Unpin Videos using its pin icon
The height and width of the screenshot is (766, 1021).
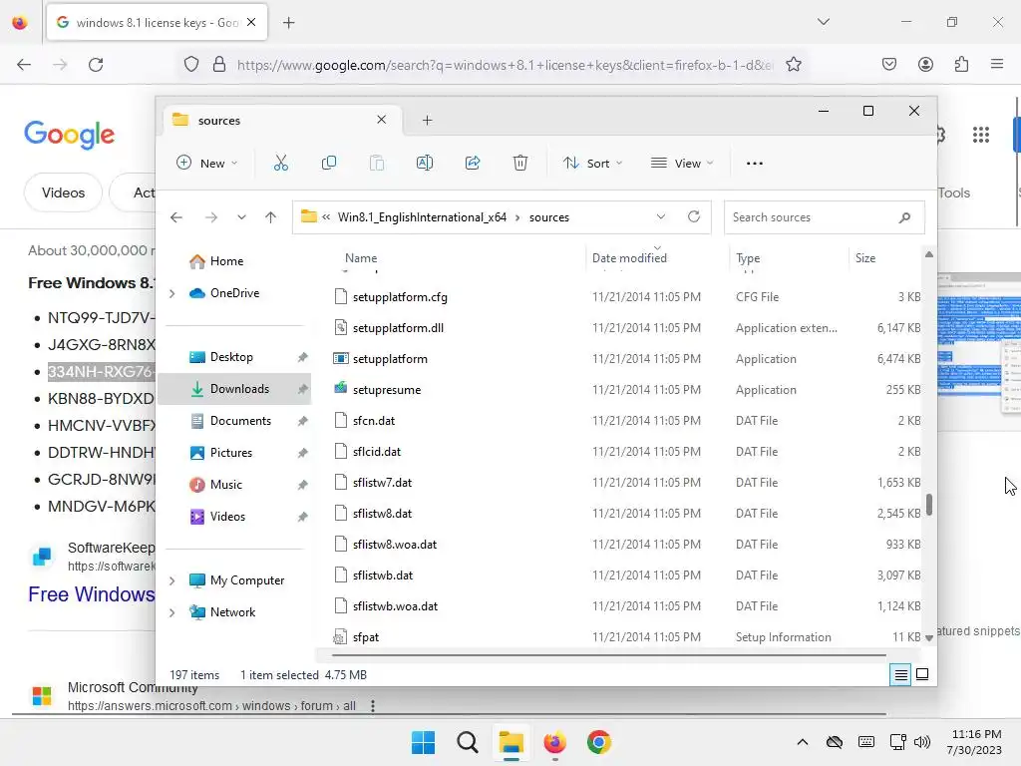point(302,517)
